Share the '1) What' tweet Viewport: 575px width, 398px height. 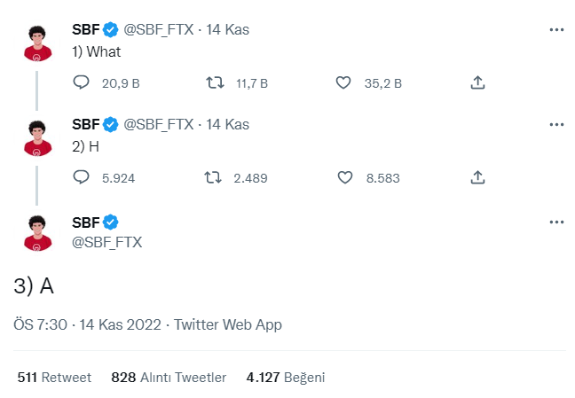pyautogui.click(x=477, y=82)
